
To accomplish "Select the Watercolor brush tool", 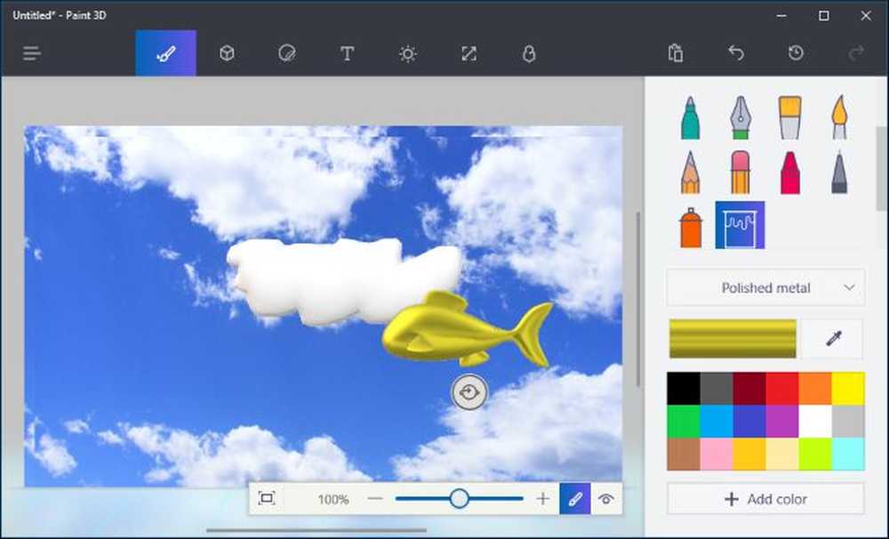I will point(840,117).
